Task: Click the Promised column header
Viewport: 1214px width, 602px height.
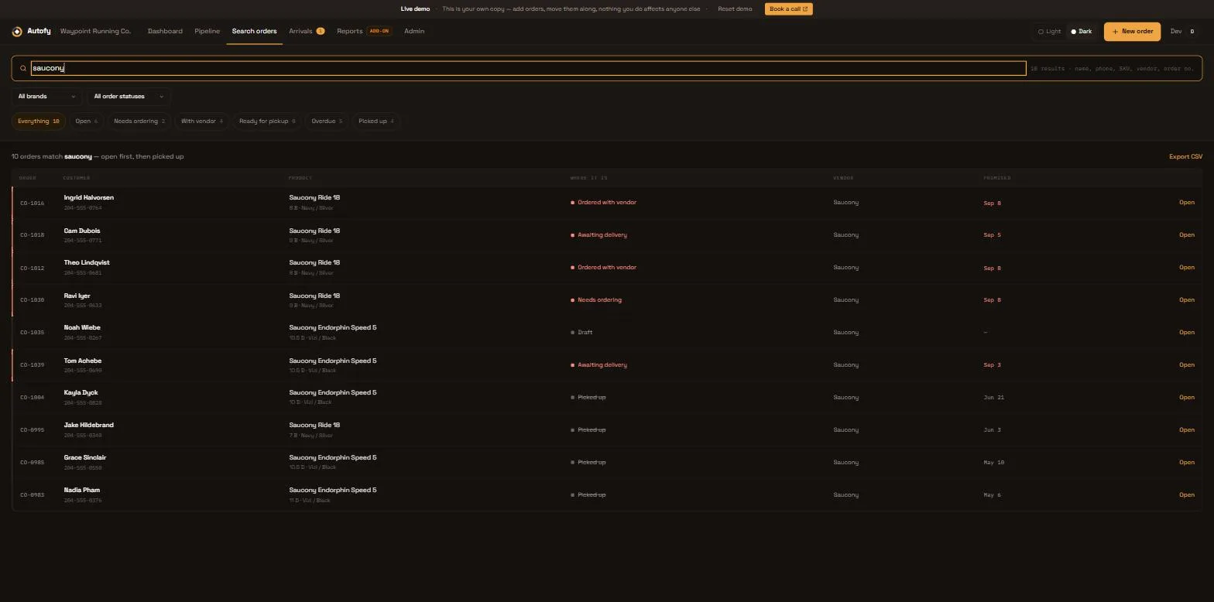Action: pyautogui.click(x=997, y=178)
